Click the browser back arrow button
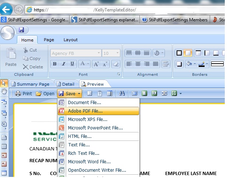 [x=6, y=9]
